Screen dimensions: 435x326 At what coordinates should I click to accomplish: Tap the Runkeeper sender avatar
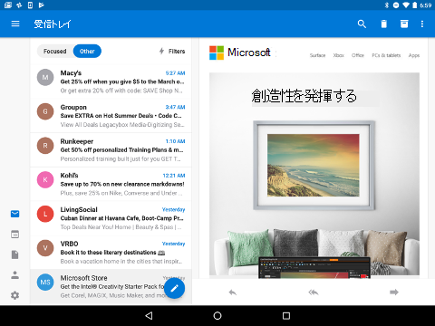[45, 146]
